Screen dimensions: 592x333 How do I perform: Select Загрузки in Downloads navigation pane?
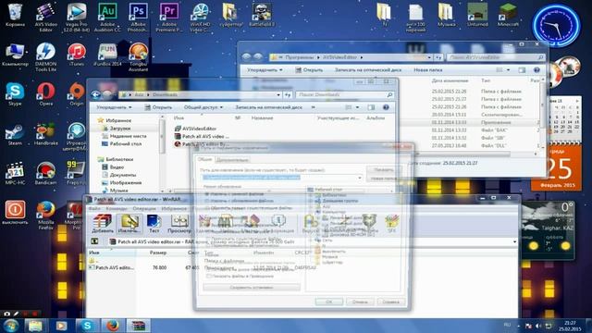[x=119, y=129]
